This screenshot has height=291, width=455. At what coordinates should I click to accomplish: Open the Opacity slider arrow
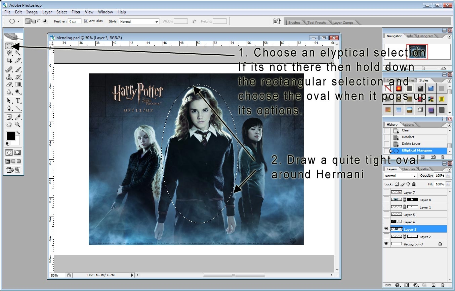tap(448, 176)
